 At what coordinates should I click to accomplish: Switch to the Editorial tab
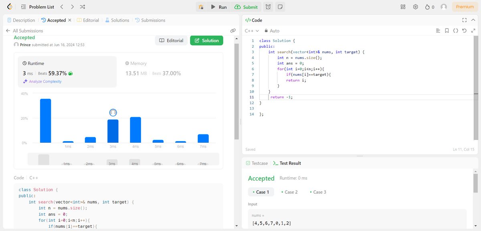pos(88,20)
